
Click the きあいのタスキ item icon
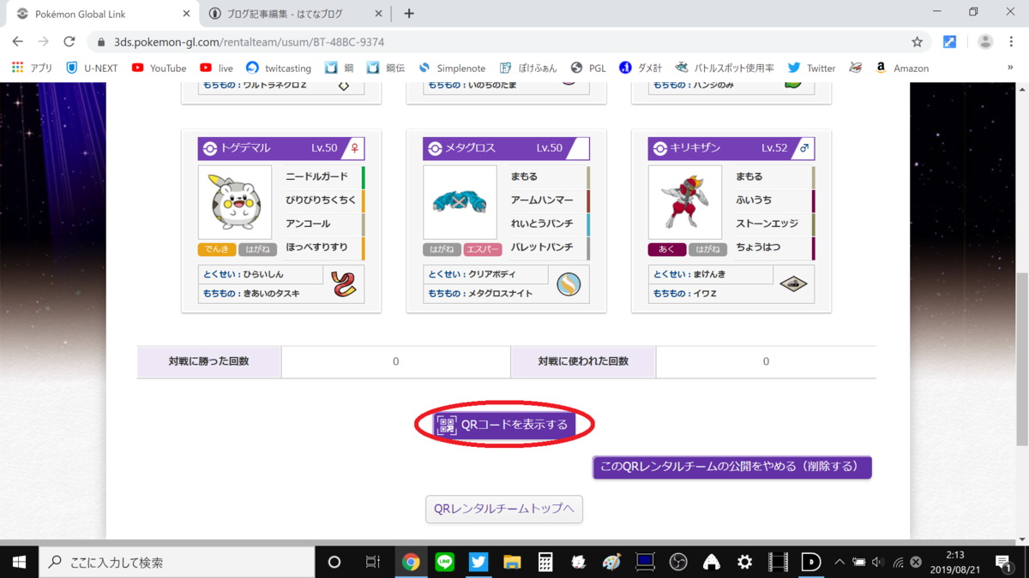pos(344,284)
